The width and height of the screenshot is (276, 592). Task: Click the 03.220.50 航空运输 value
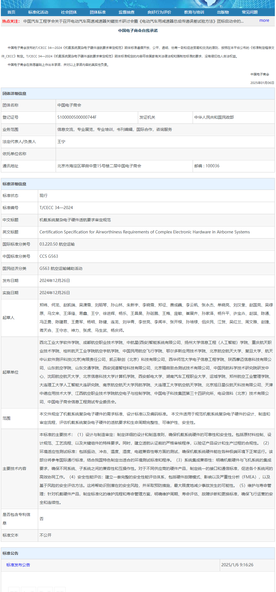[57, 244]
